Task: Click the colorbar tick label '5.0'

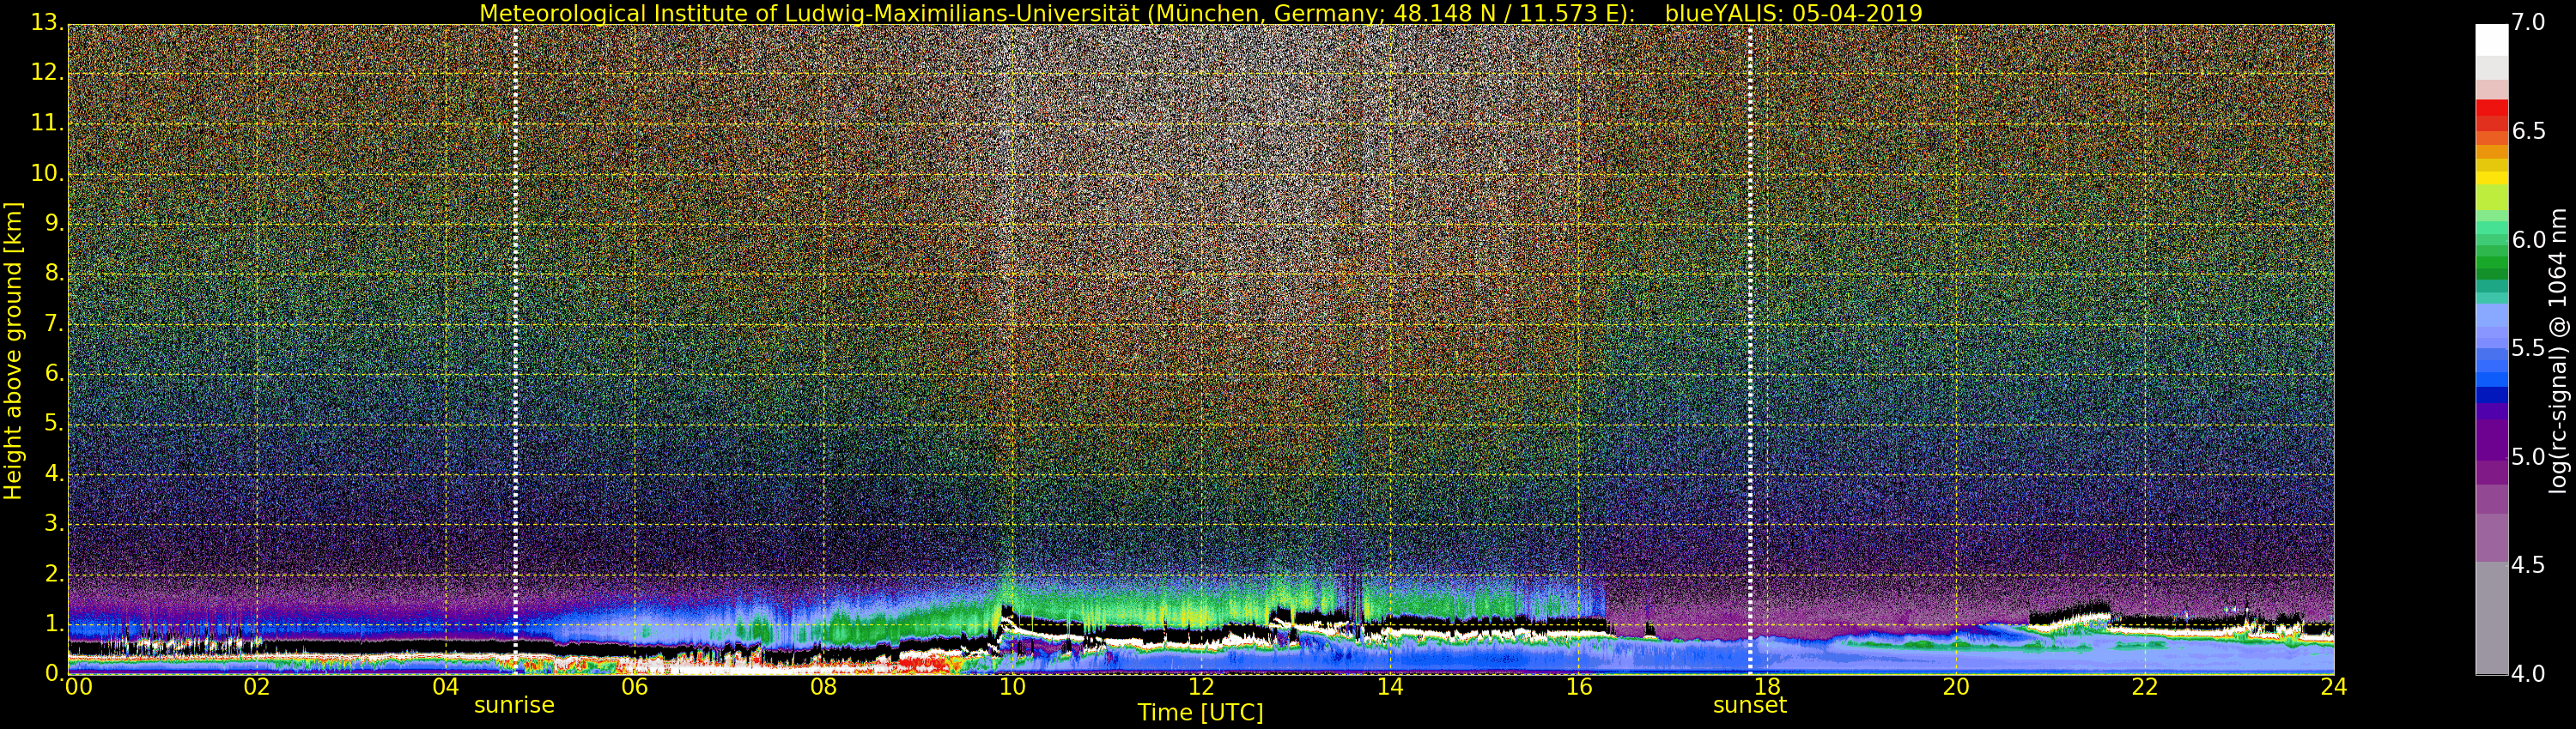Action: [x=2528, y=456]
